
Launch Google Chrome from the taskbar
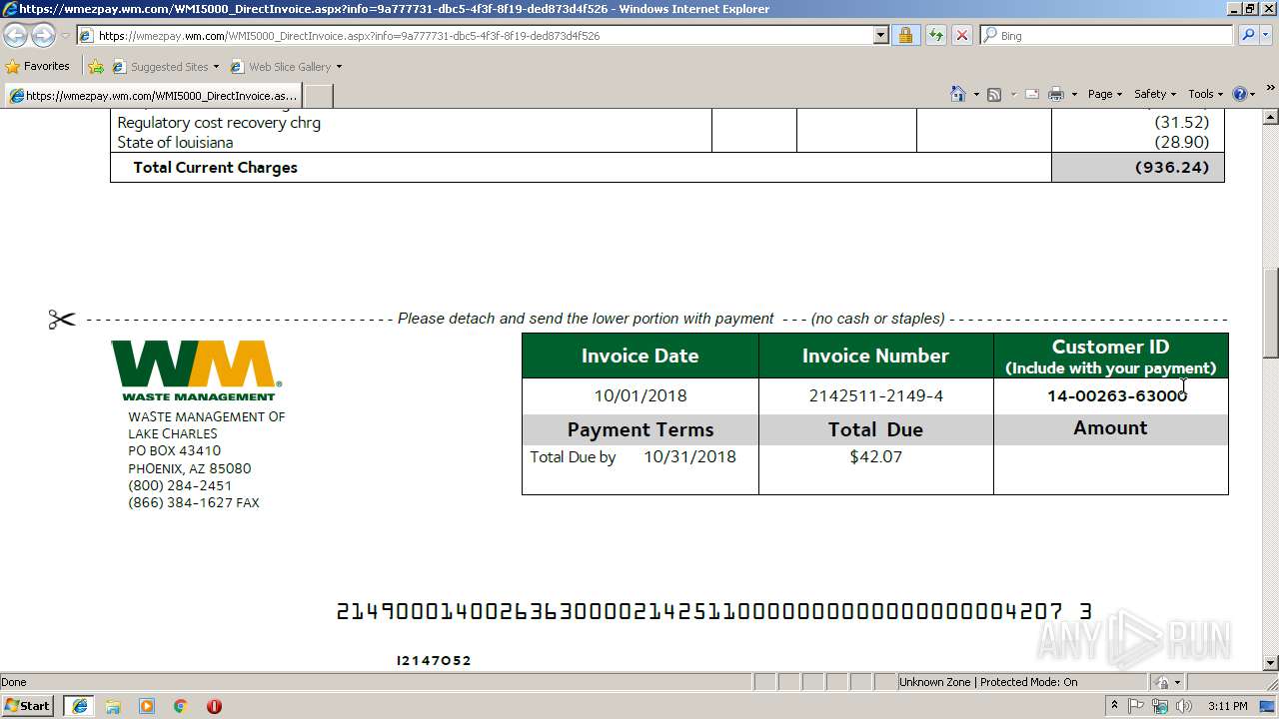[181, 706]
